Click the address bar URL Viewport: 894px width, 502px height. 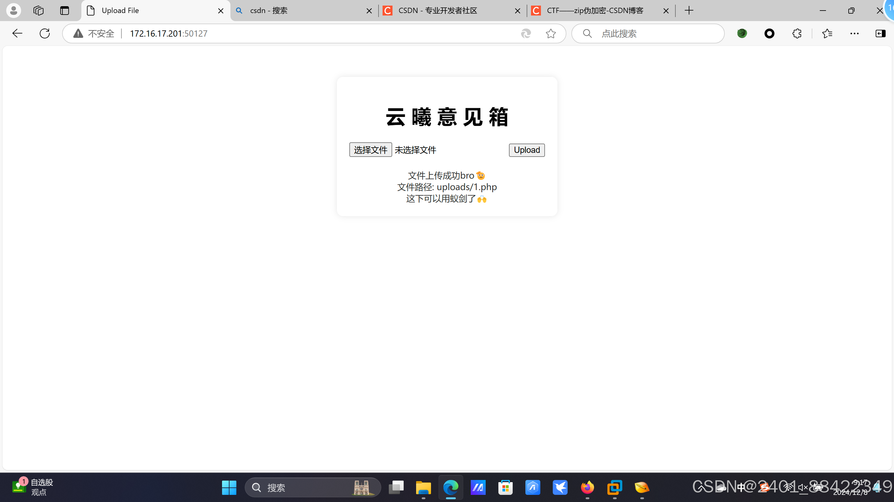[169, 33]
